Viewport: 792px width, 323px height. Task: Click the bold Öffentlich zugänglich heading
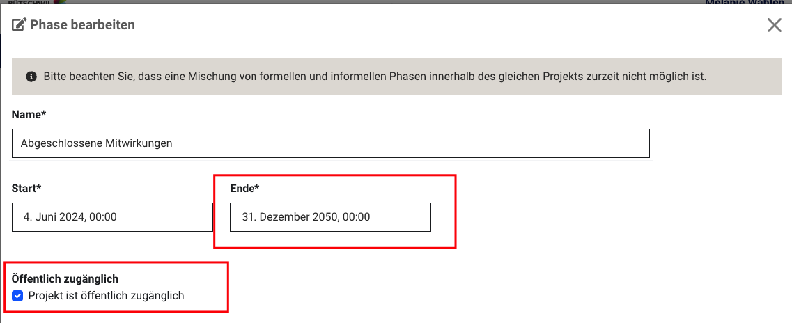65,278
